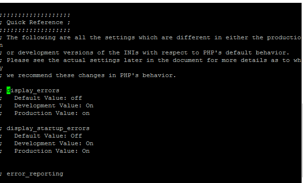Click the word 'INIs' in comment
This screenshot has width=303, height=183.
(131, 52)
